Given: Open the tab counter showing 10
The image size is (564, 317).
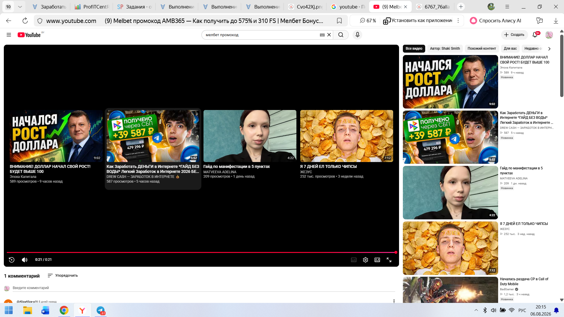Looking at the screenshot, I should [x=8, y=7].
